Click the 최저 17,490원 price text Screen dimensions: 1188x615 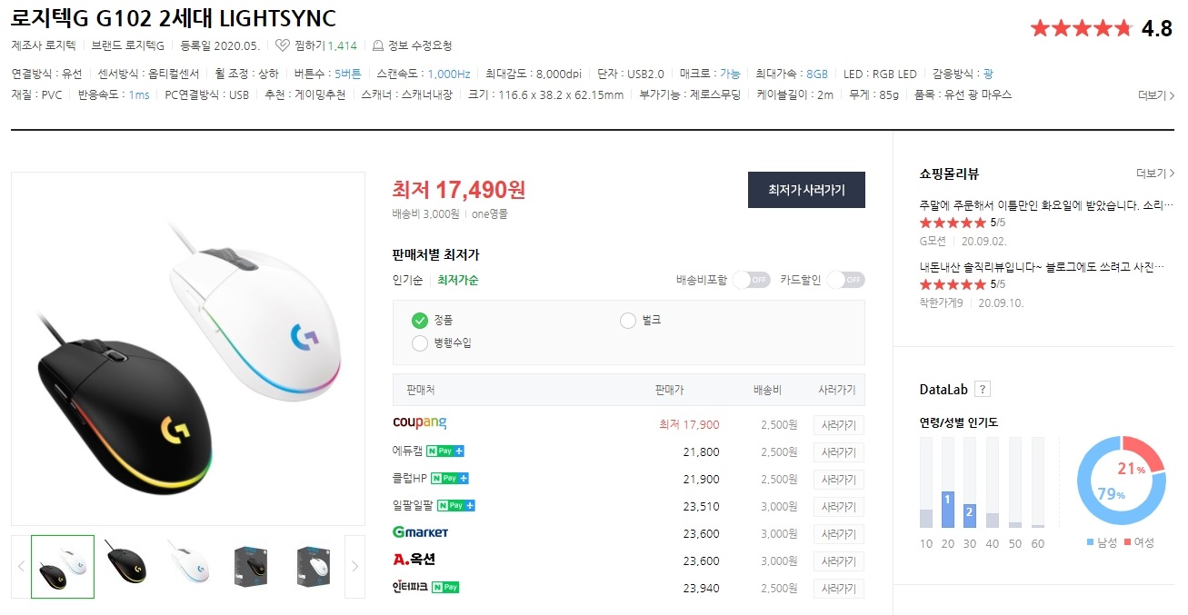tap(459, 190)
